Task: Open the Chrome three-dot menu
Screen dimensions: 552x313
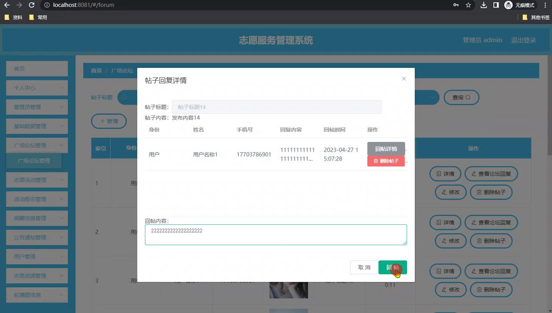Action: 545,5
